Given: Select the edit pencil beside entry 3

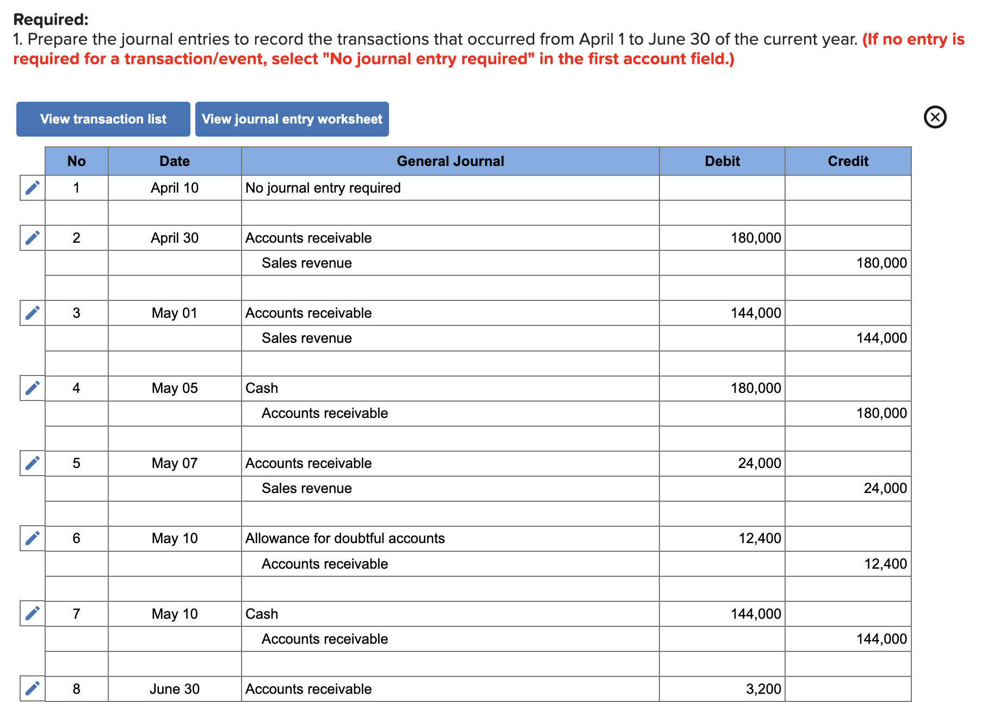Looking at the screenshot, I should 32,313.
